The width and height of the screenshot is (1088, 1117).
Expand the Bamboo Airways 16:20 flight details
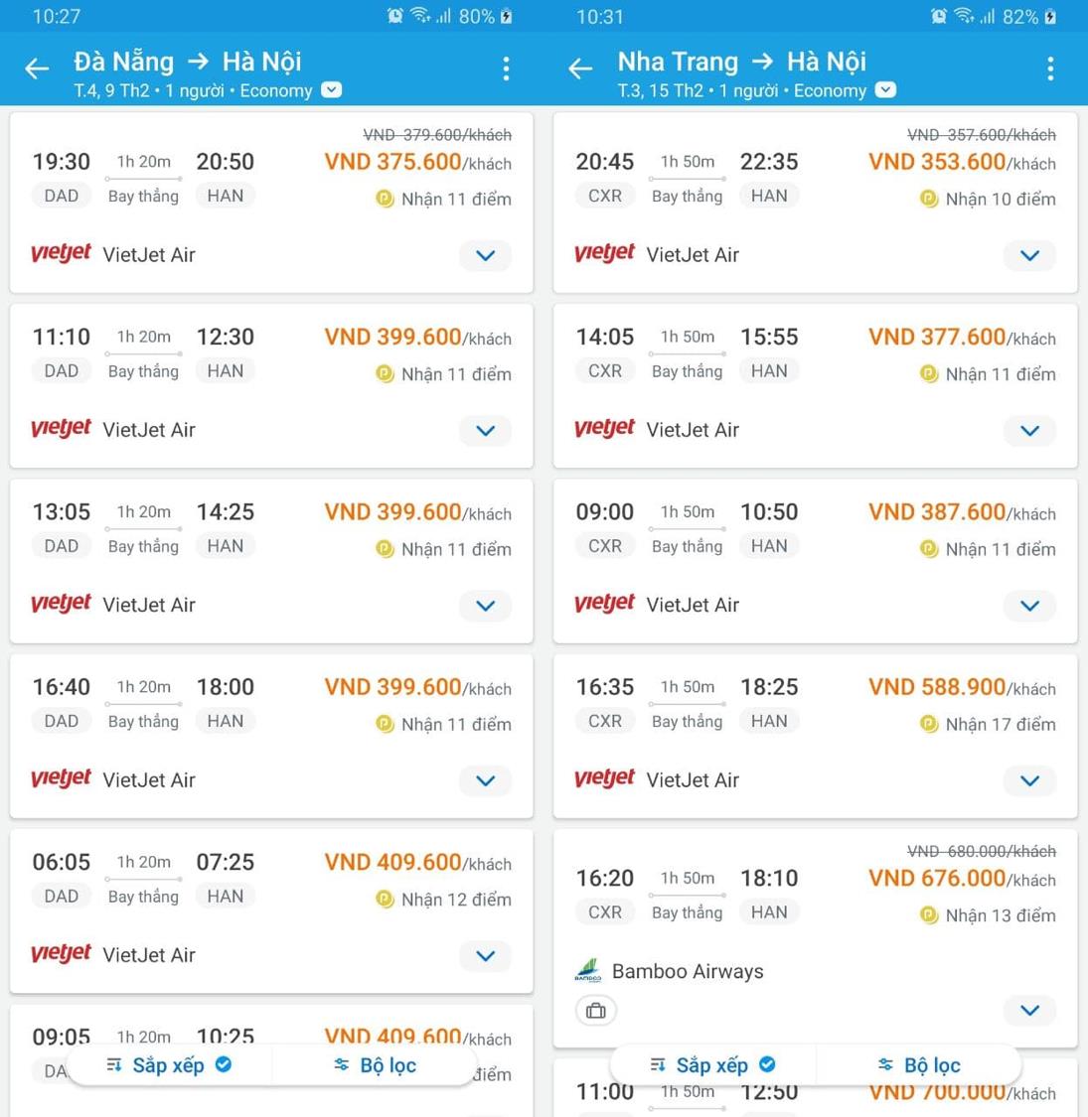(x=1029, y=1011)
